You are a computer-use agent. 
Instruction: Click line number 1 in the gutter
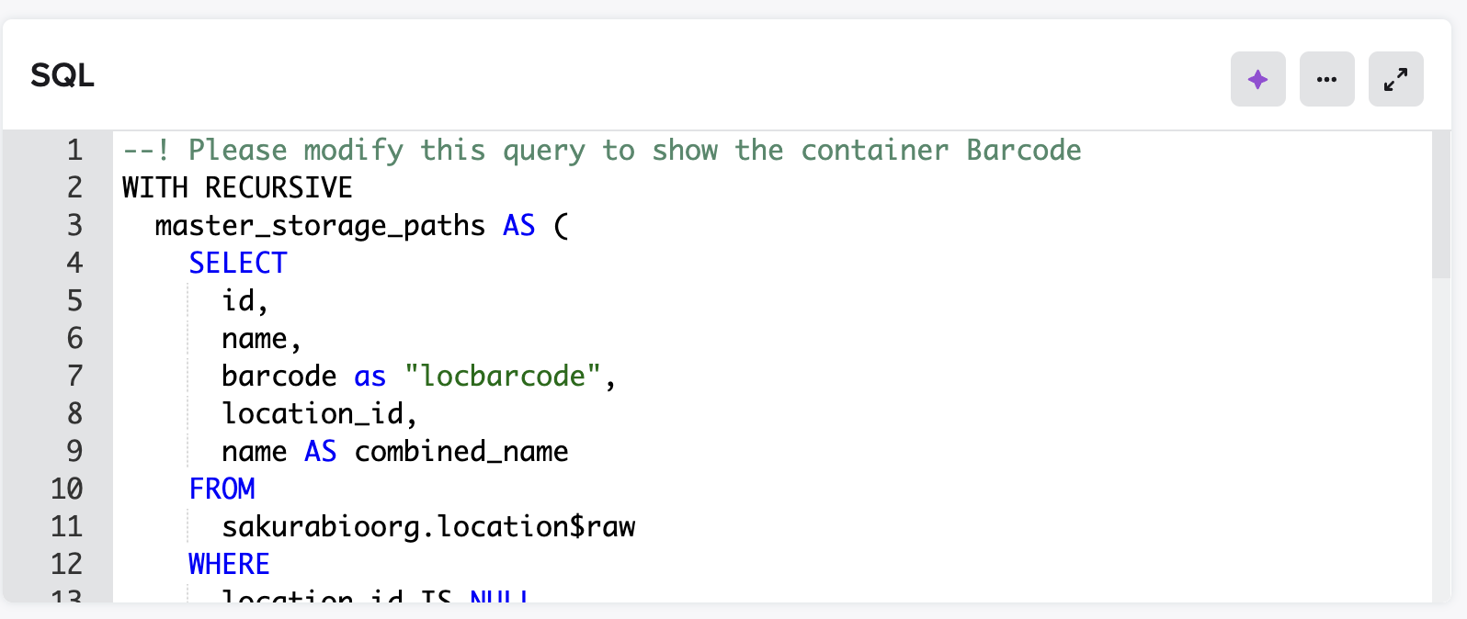pyautogui.click(x=74, y=151)
